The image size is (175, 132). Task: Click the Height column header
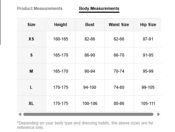(x=61, y=25)
